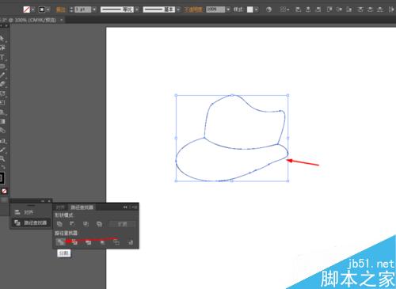
Task: Open the stroke weight dropdown
Action: pyautogui.click(x=94, y=10)
